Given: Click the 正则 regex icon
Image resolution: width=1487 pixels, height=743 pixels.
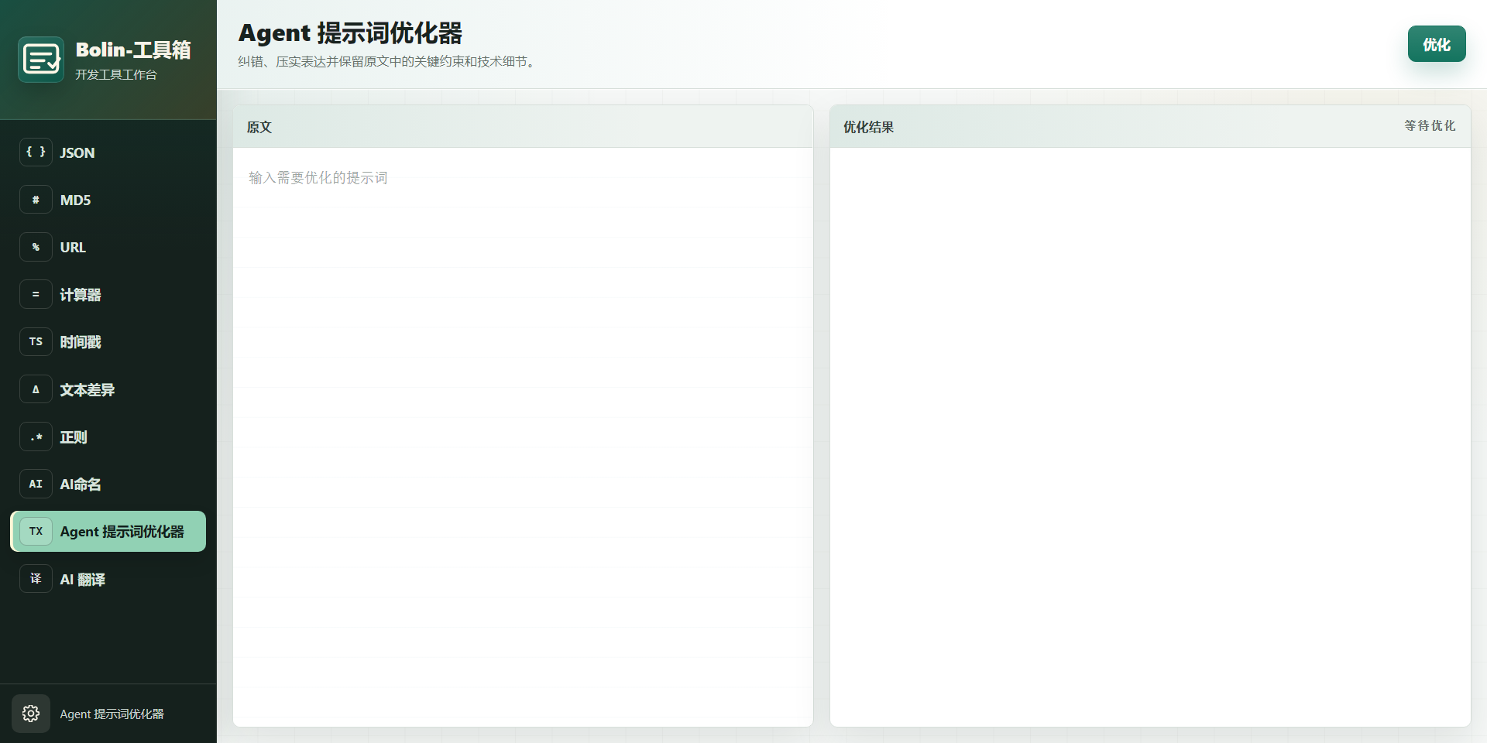Looking at the screenshot, I should [36, 437].
